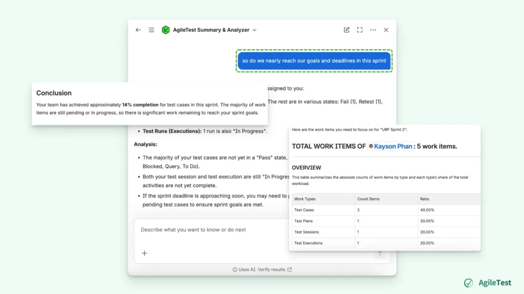The height and width of the screenshot is (294, 524).
Task: Toggle fullscreen mode icon
Action: tap(360, 30)
